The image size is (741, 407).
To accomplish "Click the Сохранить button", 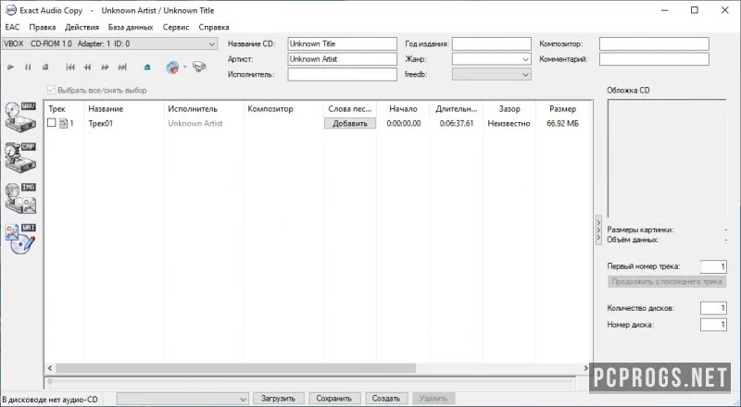I will click(333, 399).
